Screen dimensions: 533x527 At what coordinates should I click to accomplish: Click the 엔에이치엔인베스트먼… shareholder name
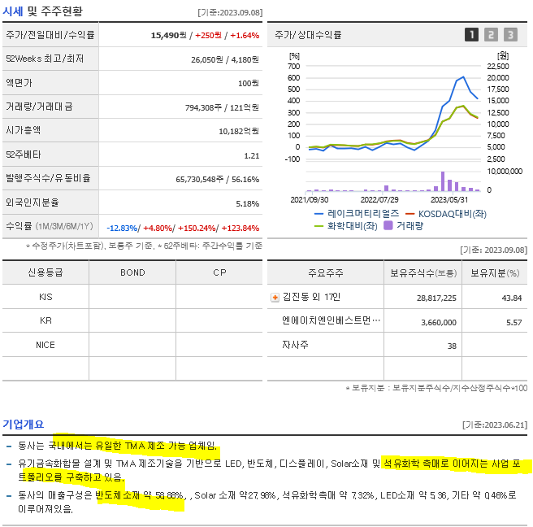coord(331,320)
